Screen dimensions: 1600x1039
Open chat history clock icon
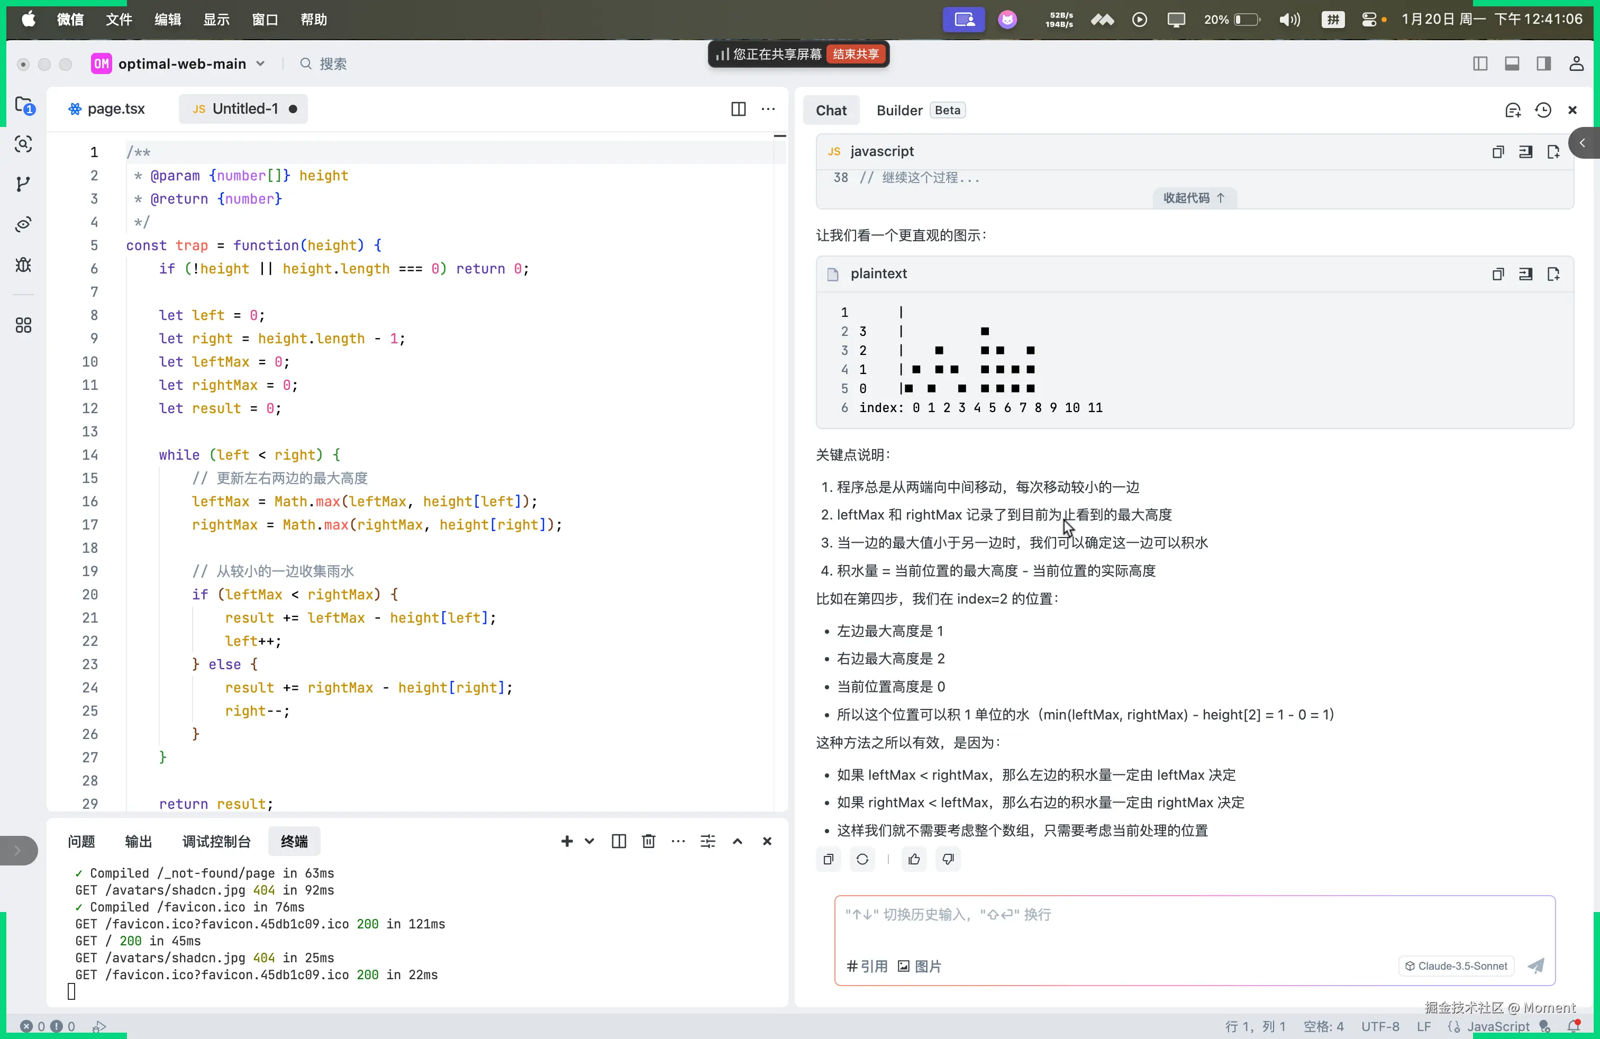pyautogui.click(x=1543, y=110)
